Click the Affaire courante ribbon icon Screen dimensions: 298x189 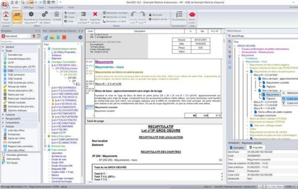[x=17, y=14]
